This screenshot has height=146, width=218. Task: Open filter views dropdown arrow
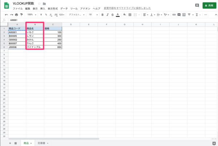click(193, 15)
